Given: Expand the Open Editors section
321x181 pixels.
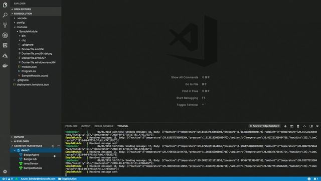Looking at the screenshot, I should pyautogui.click(x=36, y=9).
